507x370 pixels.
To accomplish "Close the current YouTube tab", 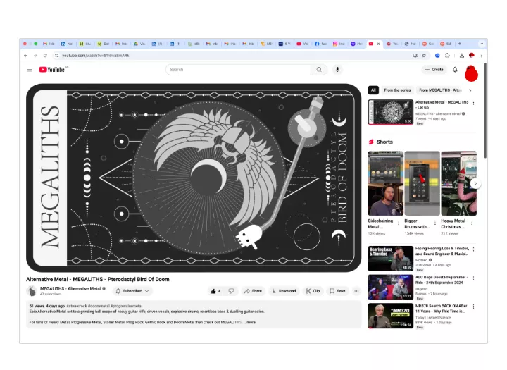I will point(378,44).
